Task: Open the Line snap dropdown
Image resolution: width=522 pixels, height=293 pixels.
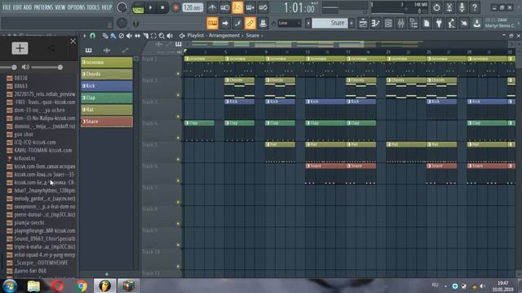Action: click(x=289, y=23)
